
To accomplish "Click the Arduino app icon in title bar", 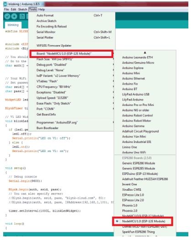I will 5,4.
